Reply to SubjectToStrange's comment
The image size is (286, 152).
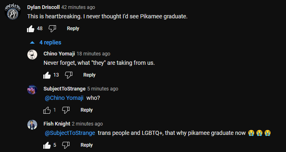click(x=87, y=110)
